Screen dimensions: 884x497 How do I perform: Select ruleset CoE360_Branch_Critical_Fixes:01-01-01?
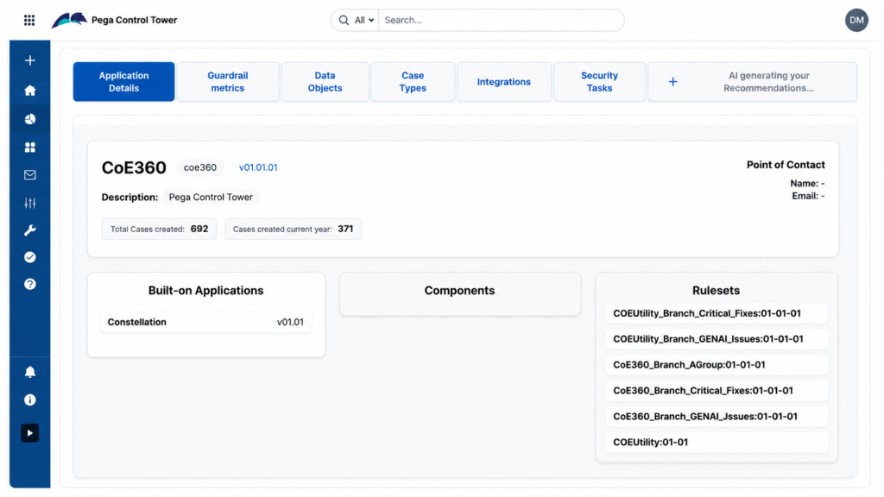[x=717, y=391]
